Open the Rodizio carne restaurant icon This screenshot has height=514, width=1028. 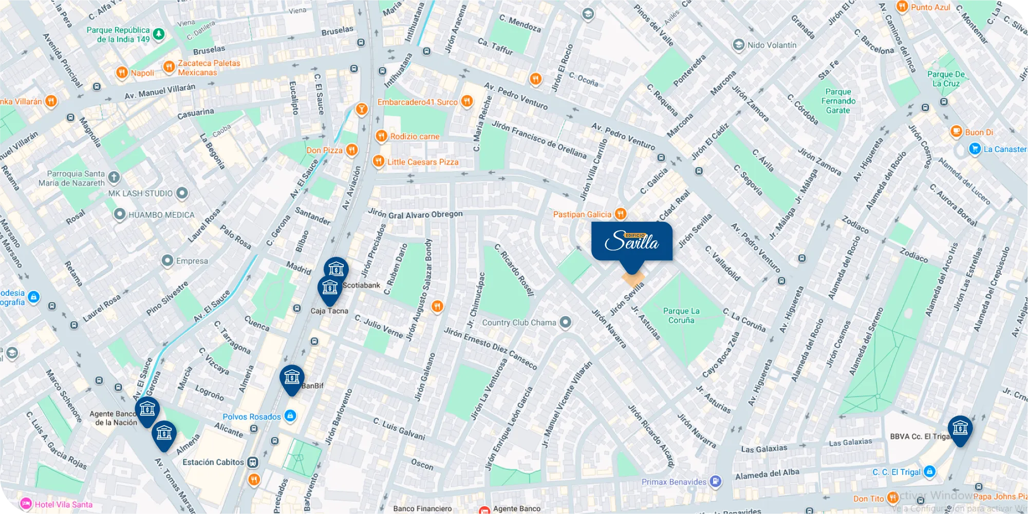381,136
